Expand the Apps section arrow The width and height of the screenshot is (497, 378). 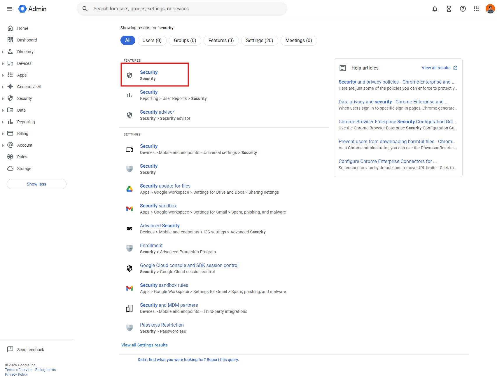[3, 75]
